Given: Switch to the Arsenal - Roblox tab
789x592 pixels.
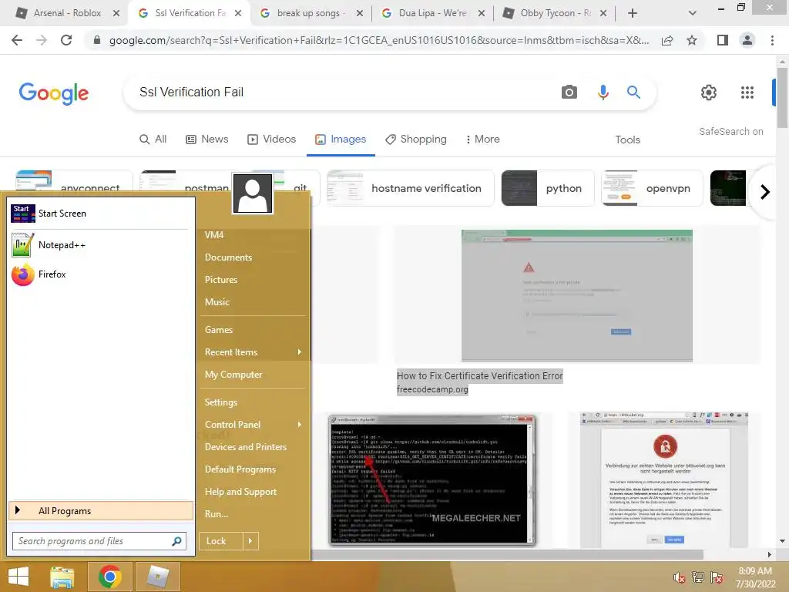Looking at the screenshot, I should pos(67,13).
